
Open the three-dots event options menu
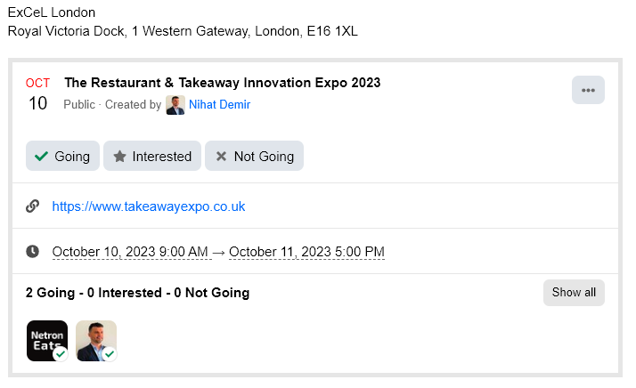click(x=588, y=90)
